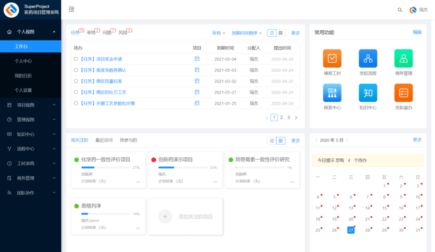
Task: Mark 关键工艺参数和步骤 task as done
Action: [x=76, y=103]
